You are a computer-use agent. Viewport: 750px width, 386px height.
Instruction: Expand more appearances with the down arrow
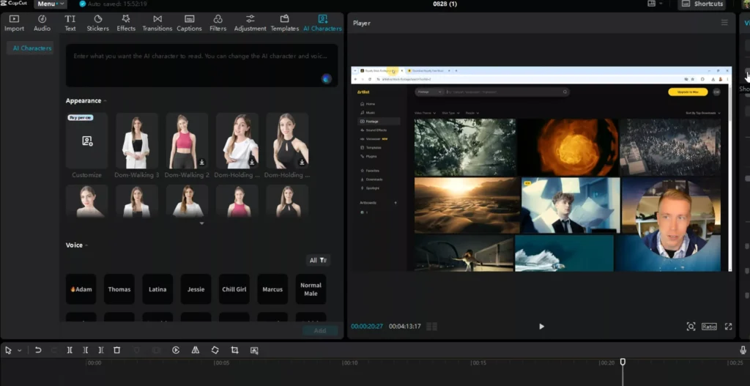point(201,223)
